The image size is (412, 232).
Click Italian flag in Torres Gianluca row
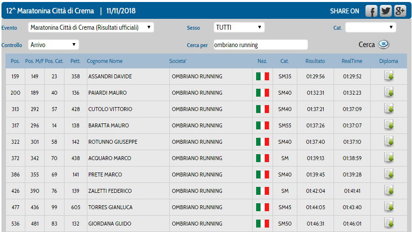263,207
